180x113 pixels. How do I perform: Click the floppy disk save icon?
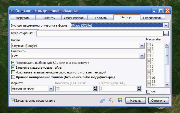tap(120, 100)
